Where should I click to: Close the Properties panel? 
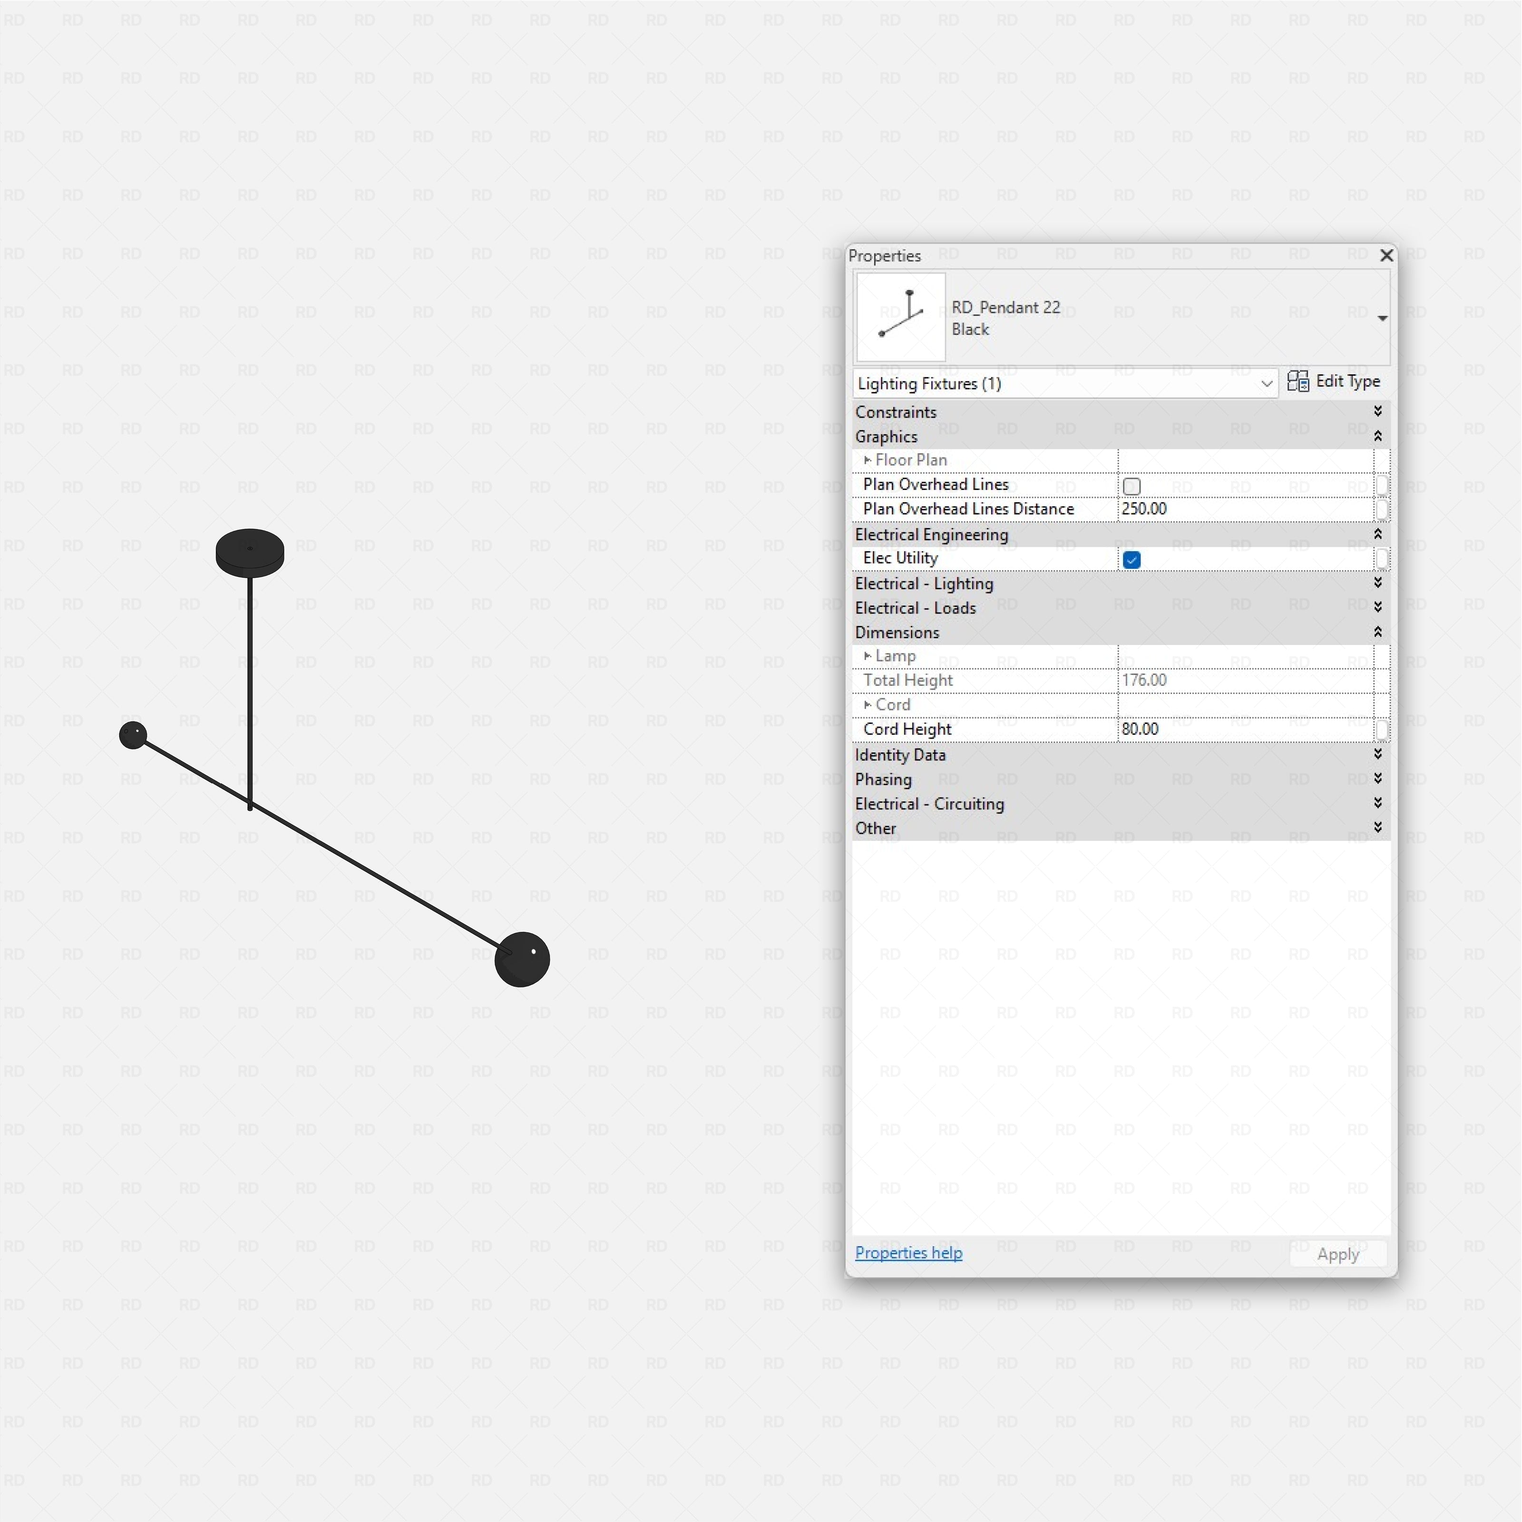coord(1386,255)
